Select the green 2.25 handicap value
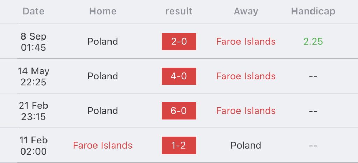This screenshot has width=358, height=163. (x=313, y=42)
